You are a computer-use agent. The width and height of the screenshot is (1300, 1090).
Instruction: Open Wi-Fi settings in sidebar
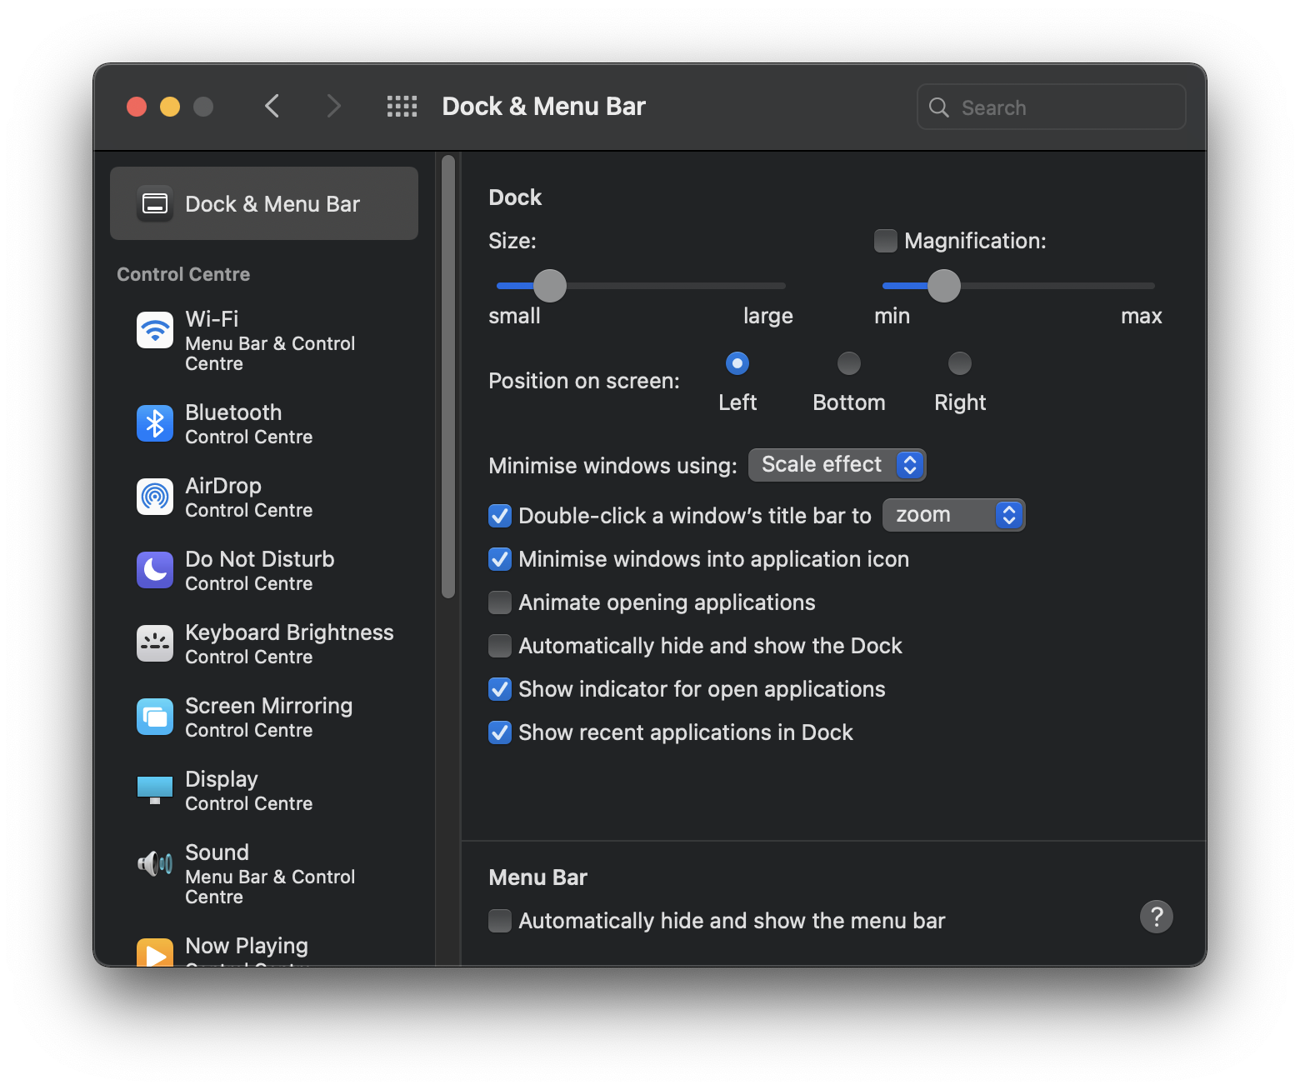coord(264,340)
